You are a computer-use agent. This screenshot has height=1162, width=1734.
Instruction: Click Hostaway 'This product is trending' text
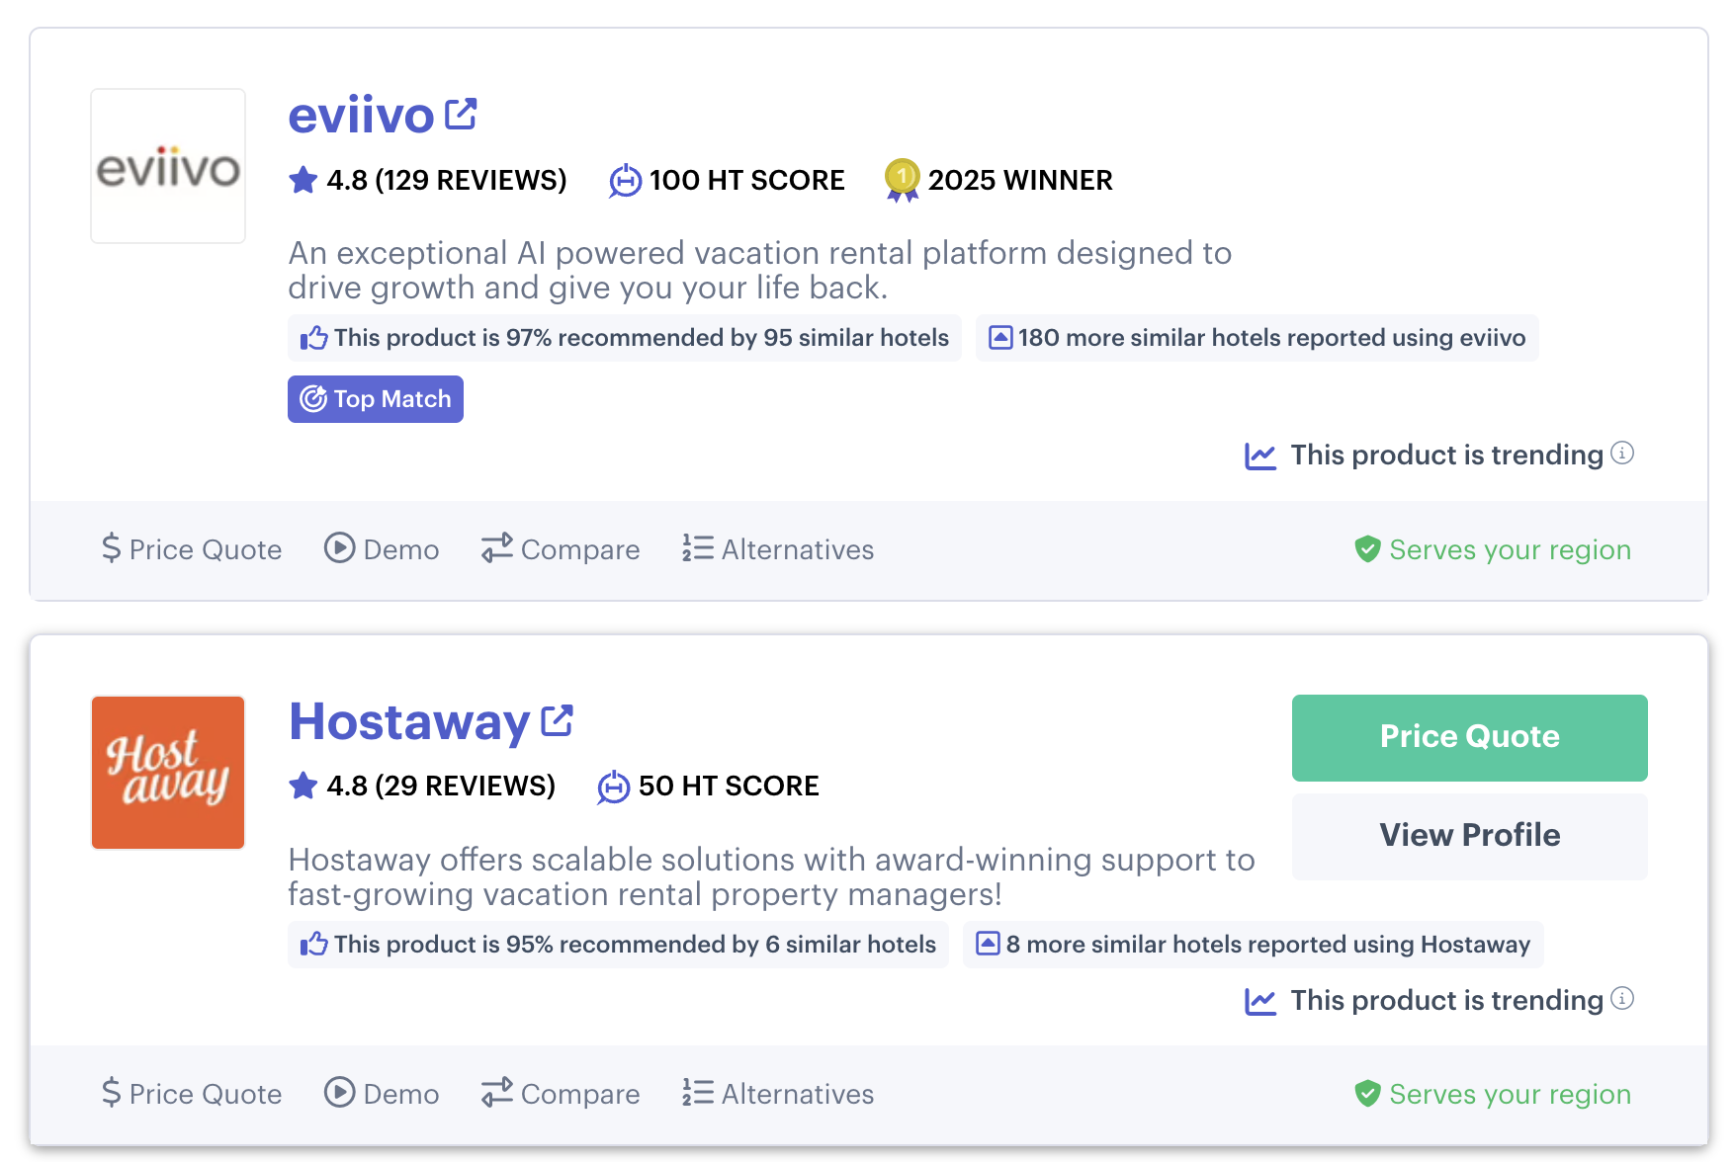click(1447, 1001)
